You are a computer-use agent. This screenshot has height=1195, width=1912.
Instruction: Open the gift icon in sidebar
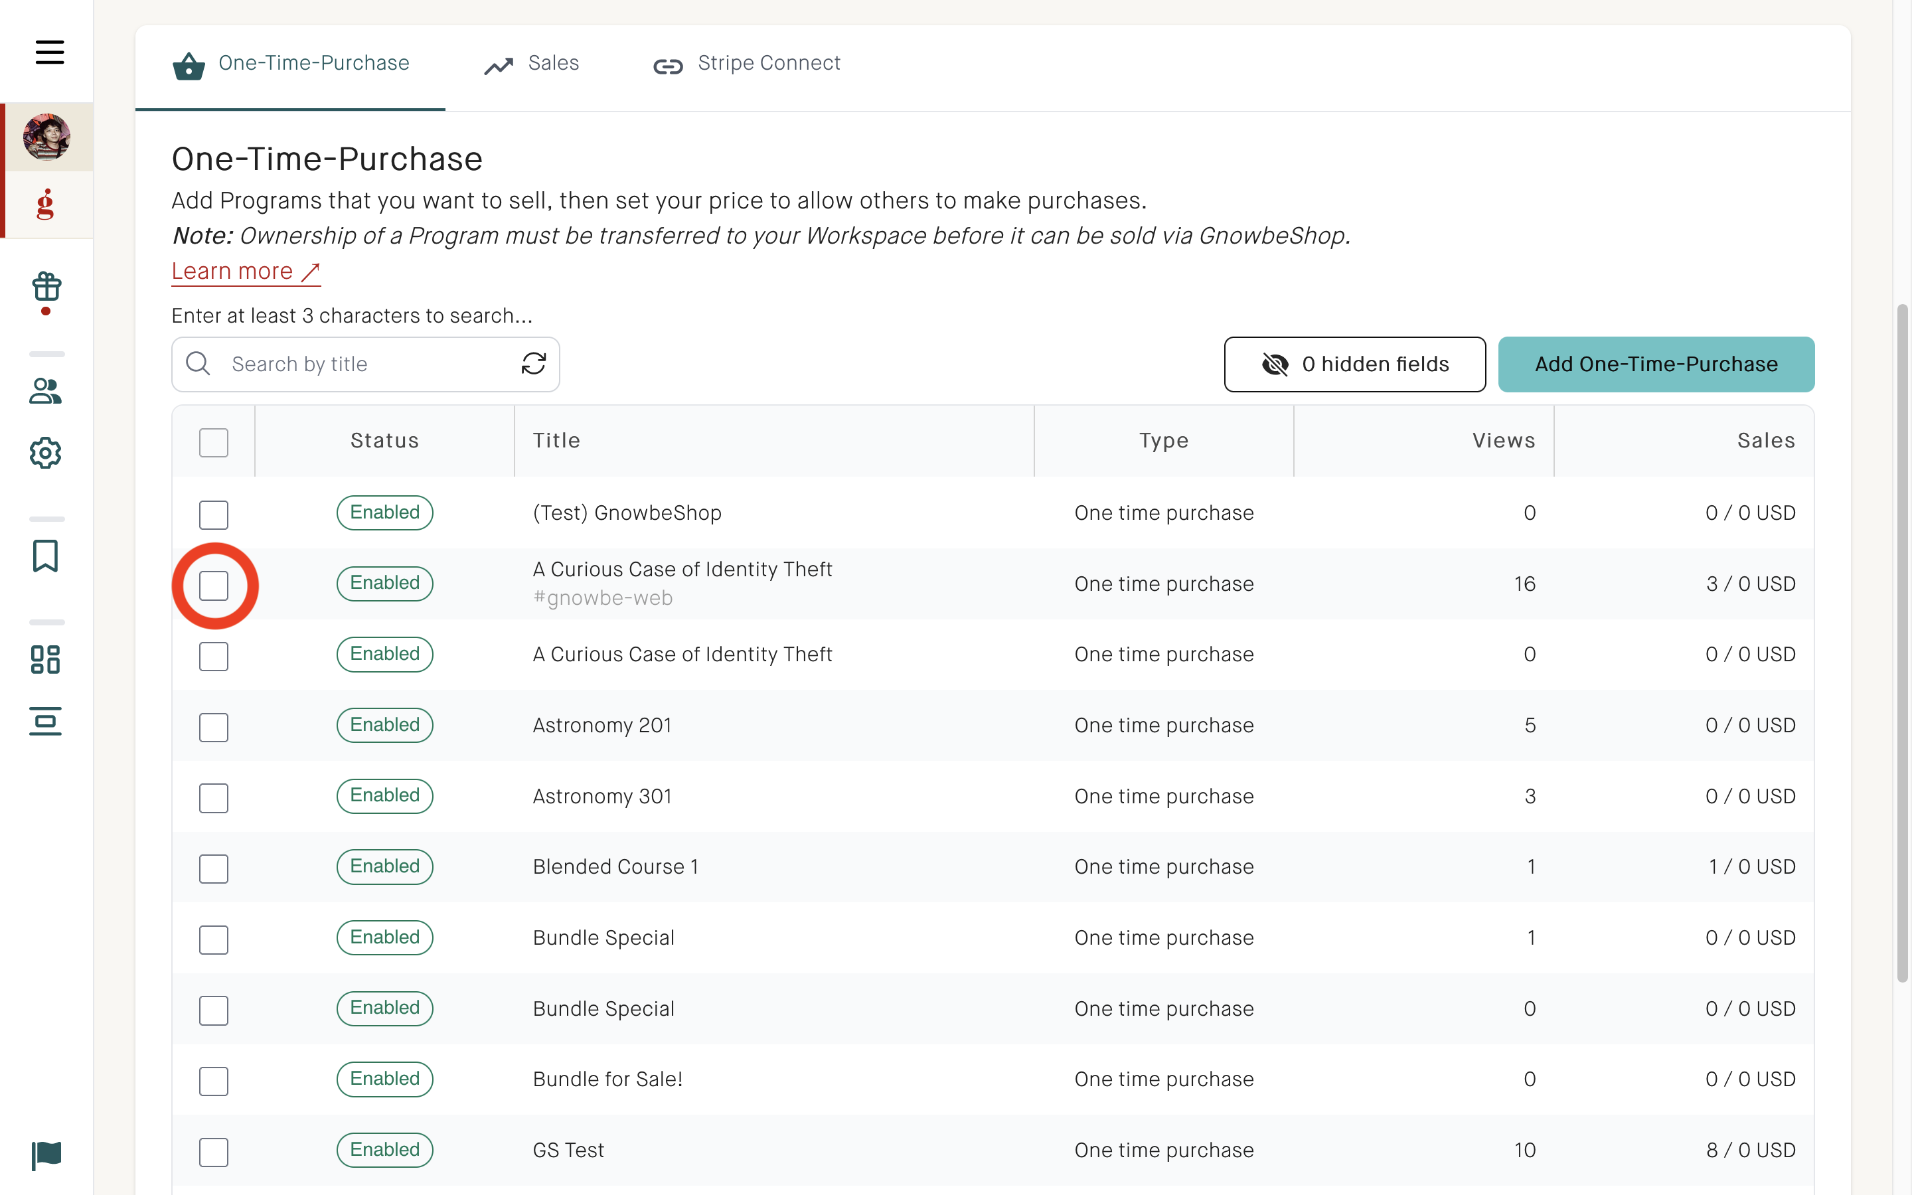point(46,287)
